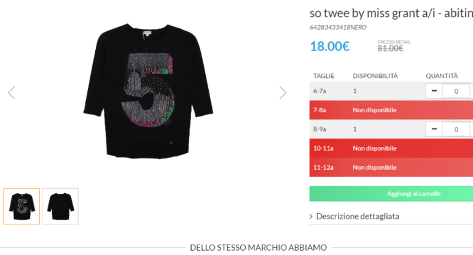Click the Dello stesso marchio abbiamo heading
Viewport: 473px width, 255px height.
pyautogui.click(x=258, y=248)
